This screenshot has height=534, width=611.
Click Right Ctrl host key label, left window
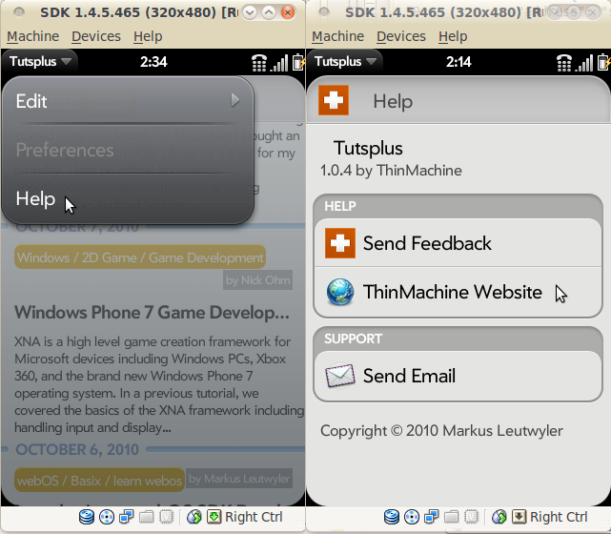254,517
